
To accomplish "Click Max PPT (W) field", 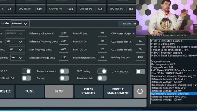I will pos(103,34).
